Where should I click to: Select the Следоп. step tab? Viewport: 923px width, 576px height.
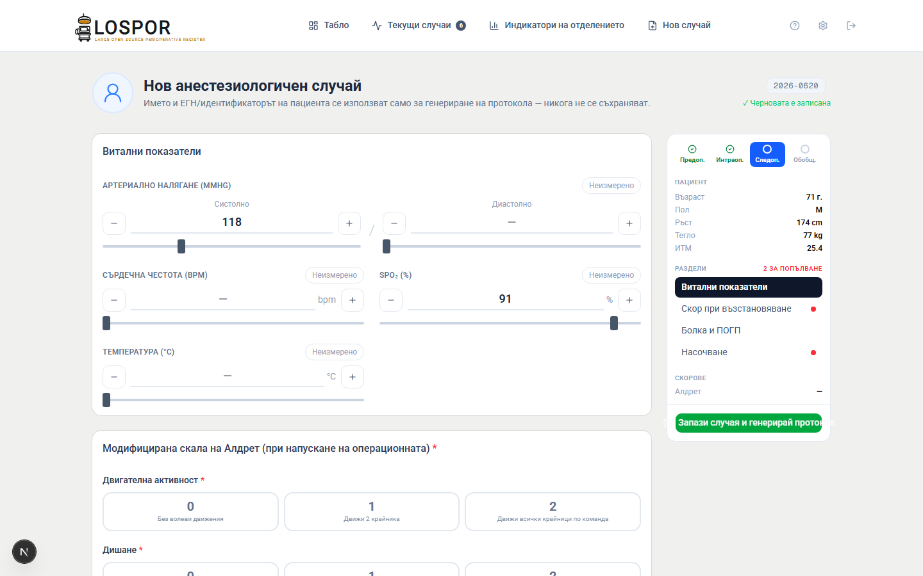[767, 154]
